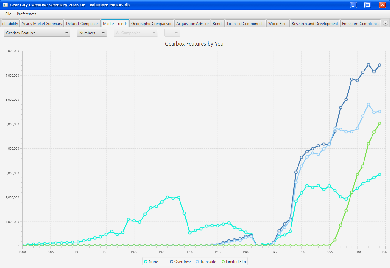This screenshot has width=390, height=268.
Task: Click Overdrive peak data point at 1962
Action: tap(368, 65)
